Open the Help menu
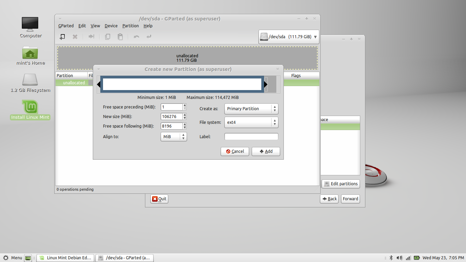Screen dimensions: 466x262 coord(148,26)
